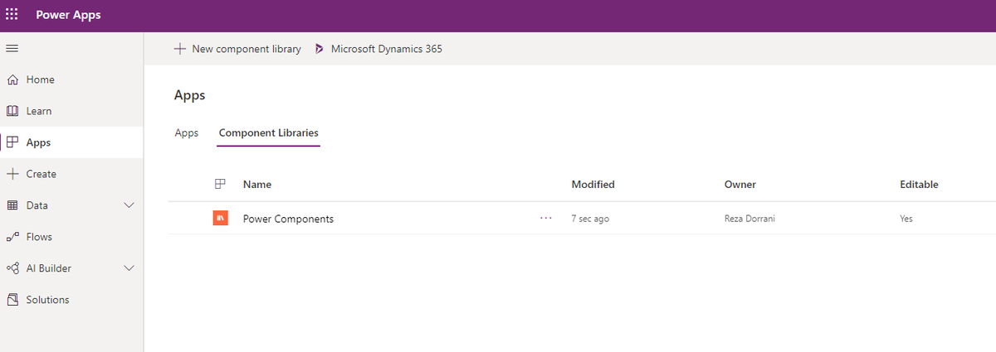Screen dimensions: 996x352
Task: Open Microsoft Dynamics 365 link
Action: tap(378, 49)
